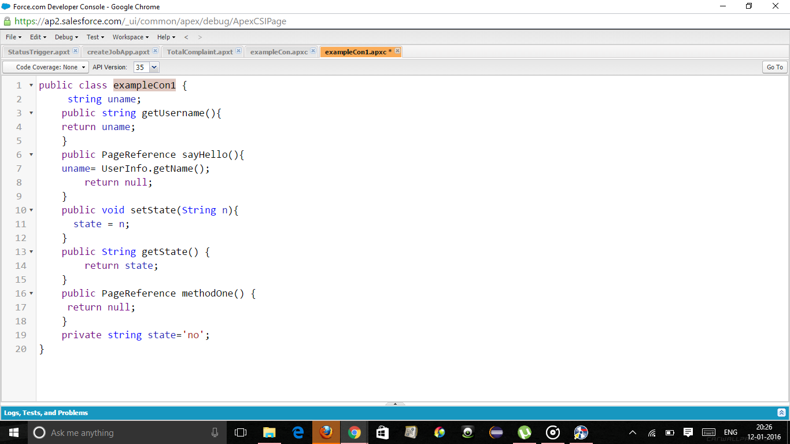Open Firefox from the taskbar
790x444 pixels.
point(326,432)
